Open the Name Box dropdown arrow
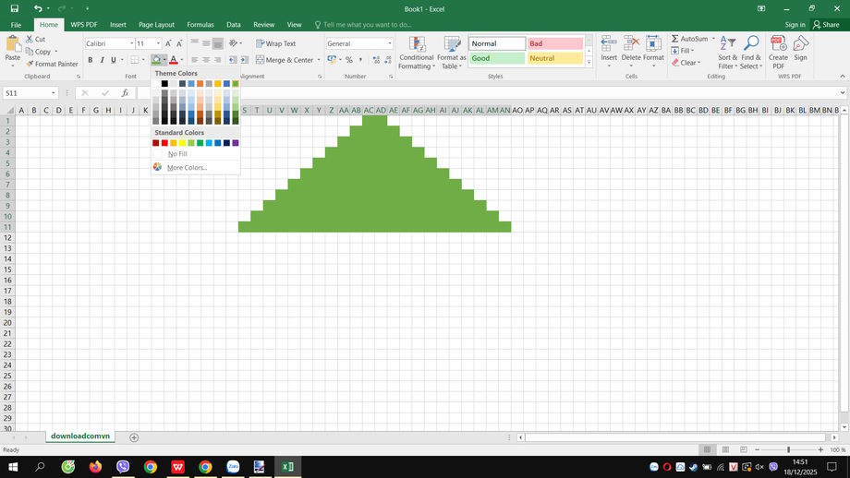Image resolution: width=850 pixels, height=478 pixels. 54,93
